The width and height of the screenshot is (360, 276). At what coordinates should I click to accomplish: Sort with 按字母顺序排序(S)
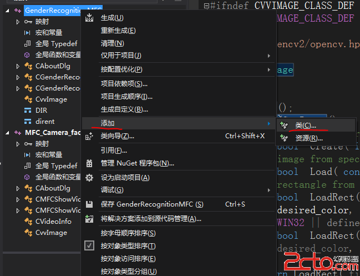click(x=179, y=233)
